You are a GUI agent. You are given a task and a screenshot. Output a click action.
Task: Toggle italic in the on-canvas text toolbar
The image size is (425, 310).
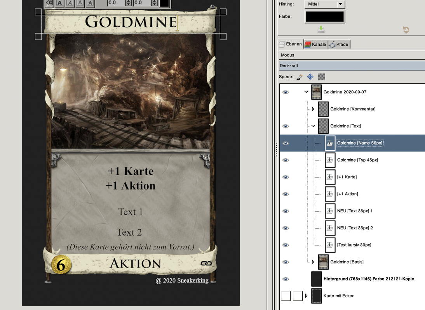click(x=70, y=3)
